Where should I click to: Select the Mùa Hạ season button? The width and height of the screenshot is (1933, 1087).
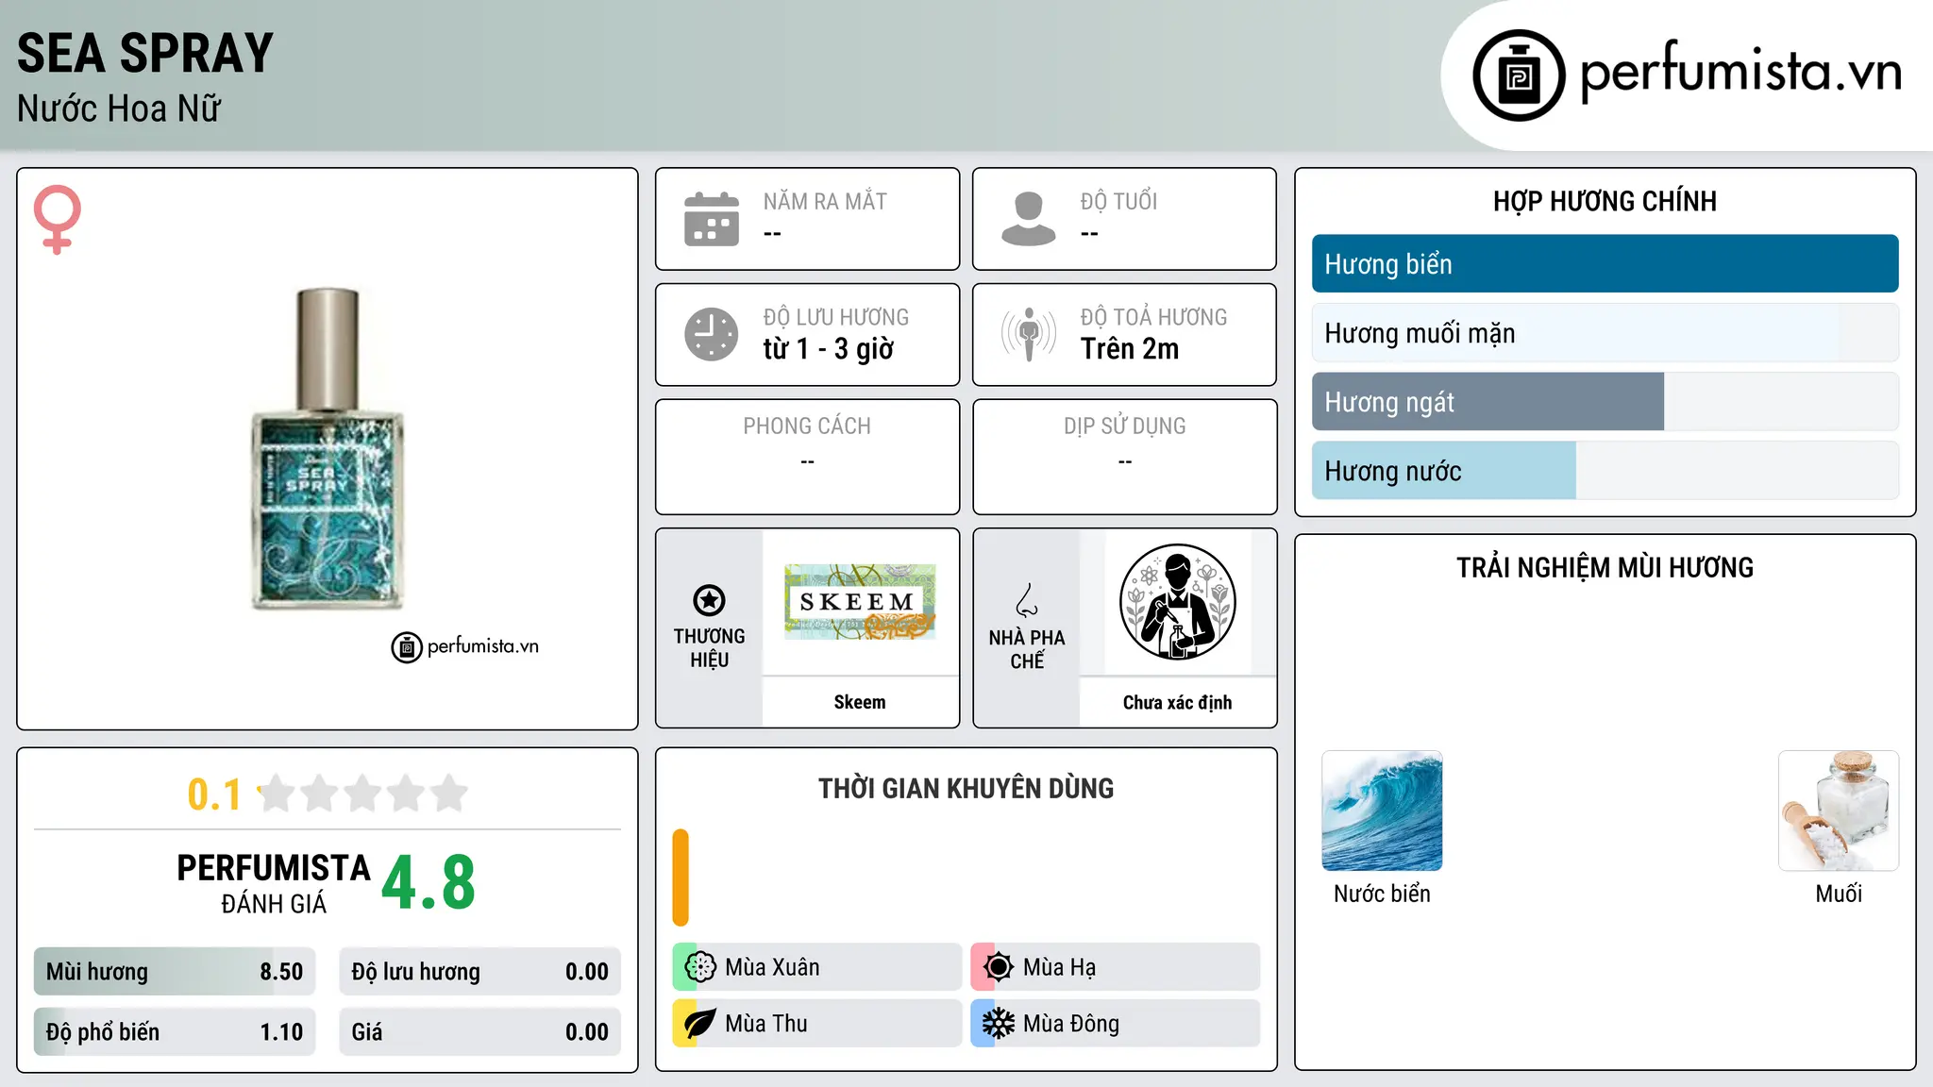pos(1115,967)
